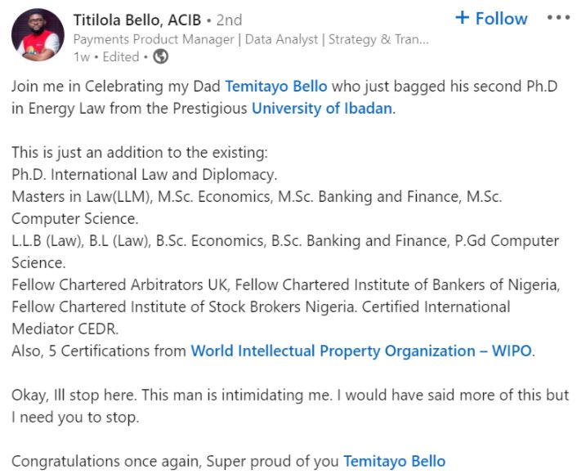
Task: Click the Masters in Law(LLM) line
Action: pos(256,196)
